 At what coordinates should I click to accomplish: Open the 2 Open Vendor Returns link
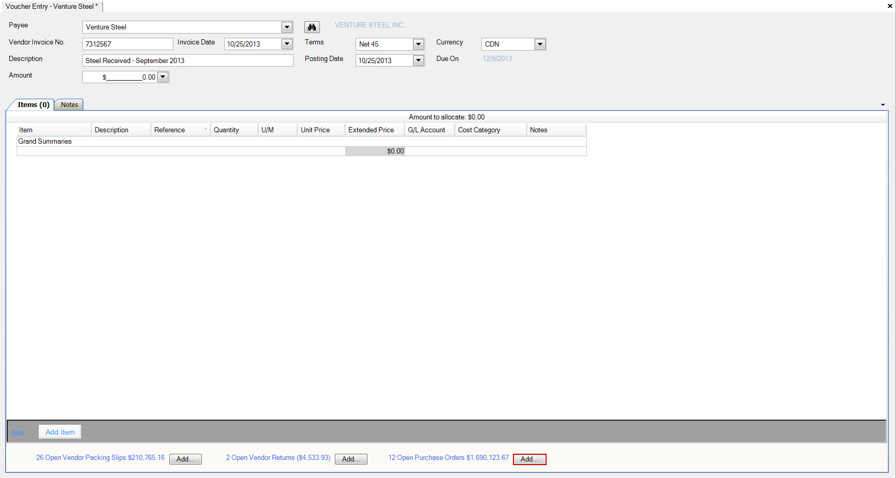(278, 457)
